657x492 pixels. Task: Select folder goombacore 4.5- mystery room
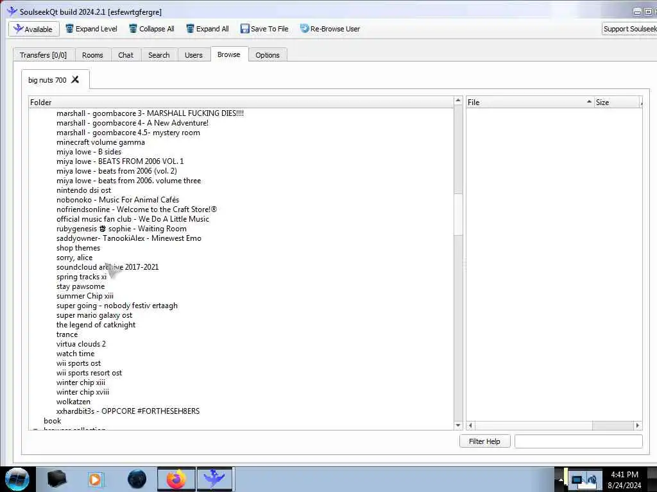coord(128,133)
